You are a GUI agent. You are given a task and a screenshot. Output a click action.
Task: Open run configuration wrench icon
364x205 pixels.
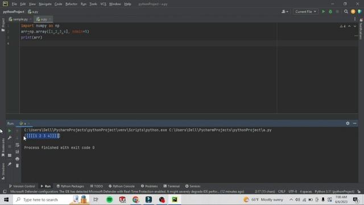(x=10, y=138)
